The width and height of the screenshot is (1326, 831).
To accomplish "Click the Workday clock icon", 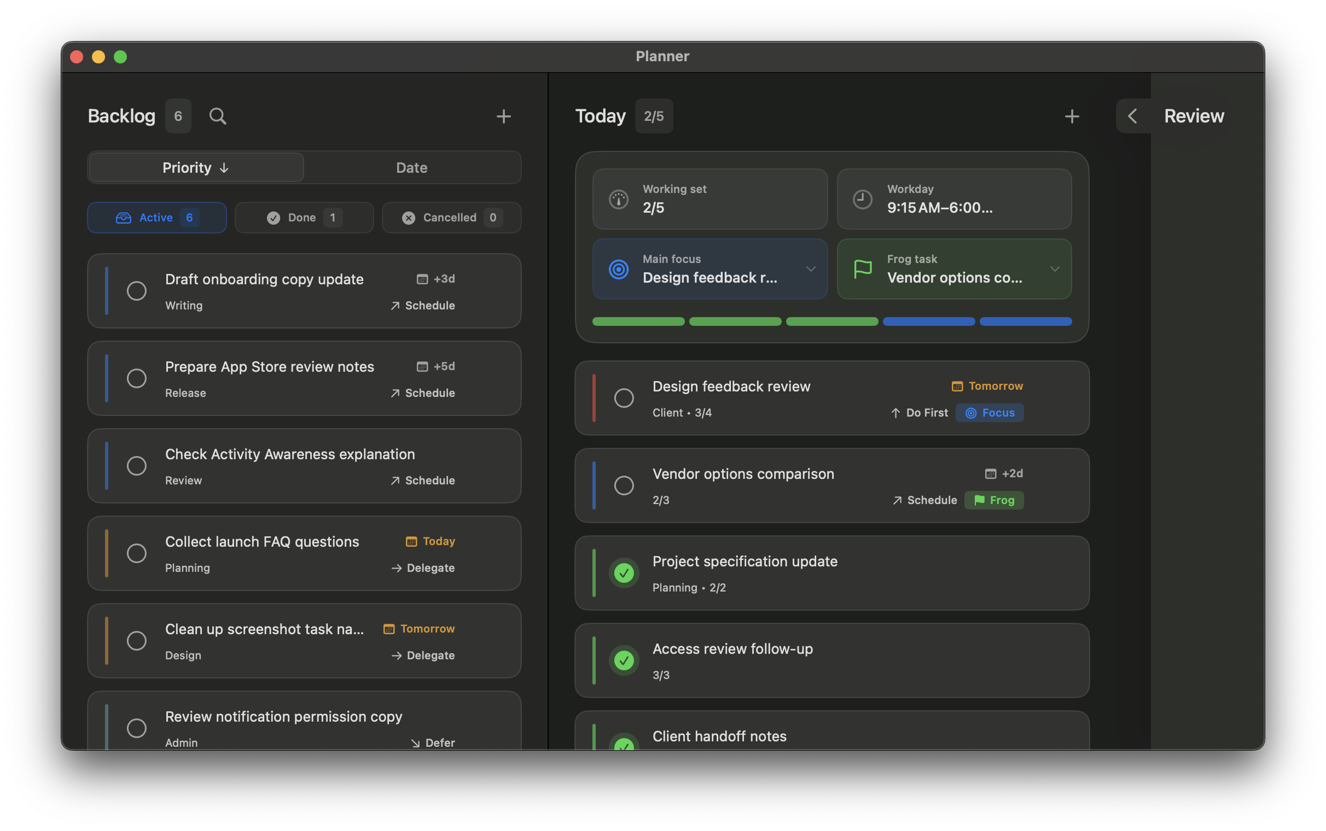I will (x=863, y=199).
